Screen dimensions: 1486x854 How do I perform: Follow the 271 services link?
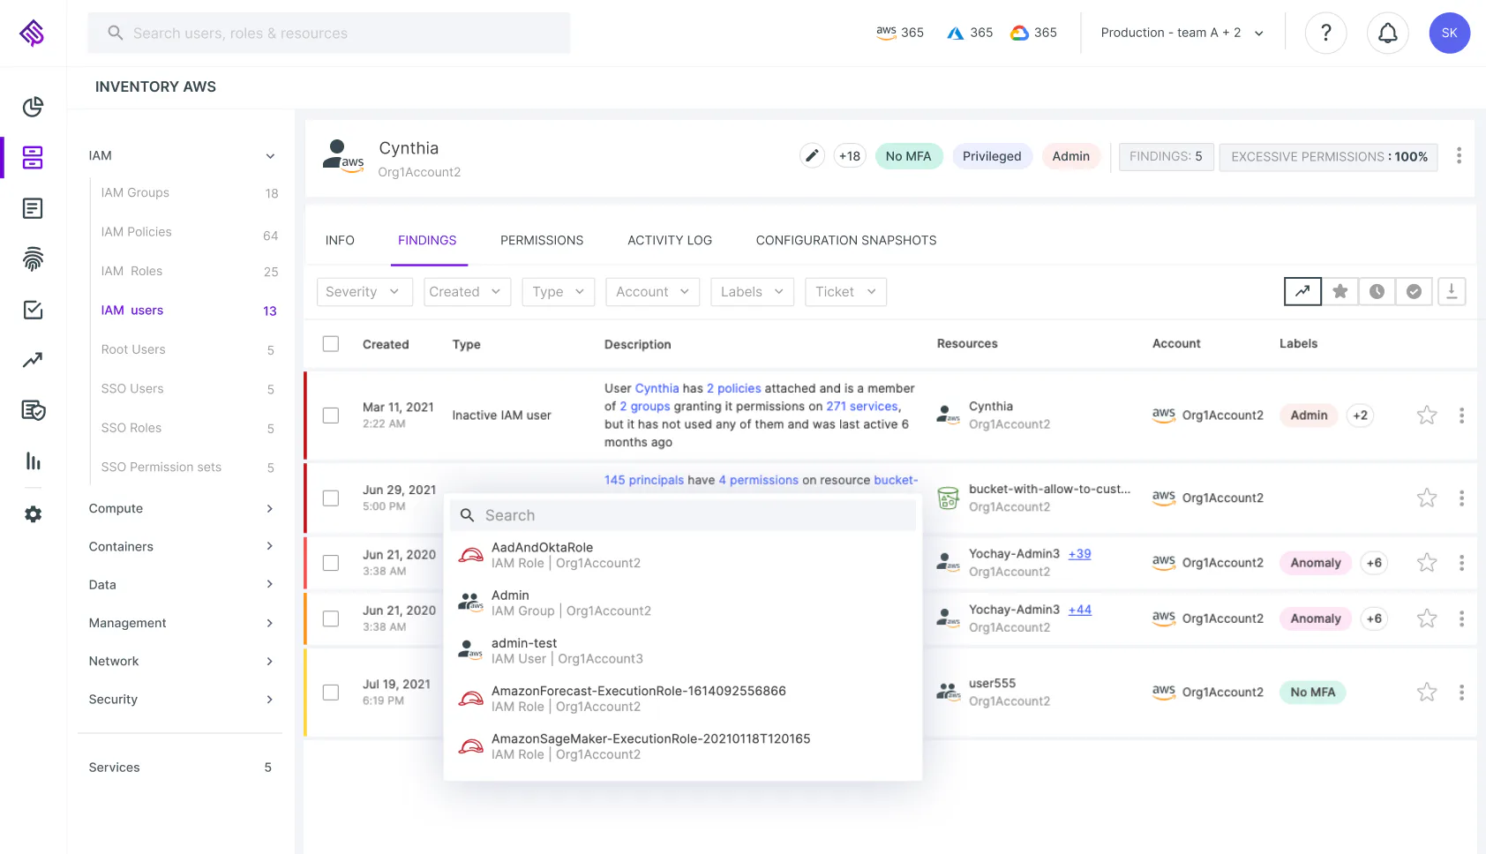[862, 407]
